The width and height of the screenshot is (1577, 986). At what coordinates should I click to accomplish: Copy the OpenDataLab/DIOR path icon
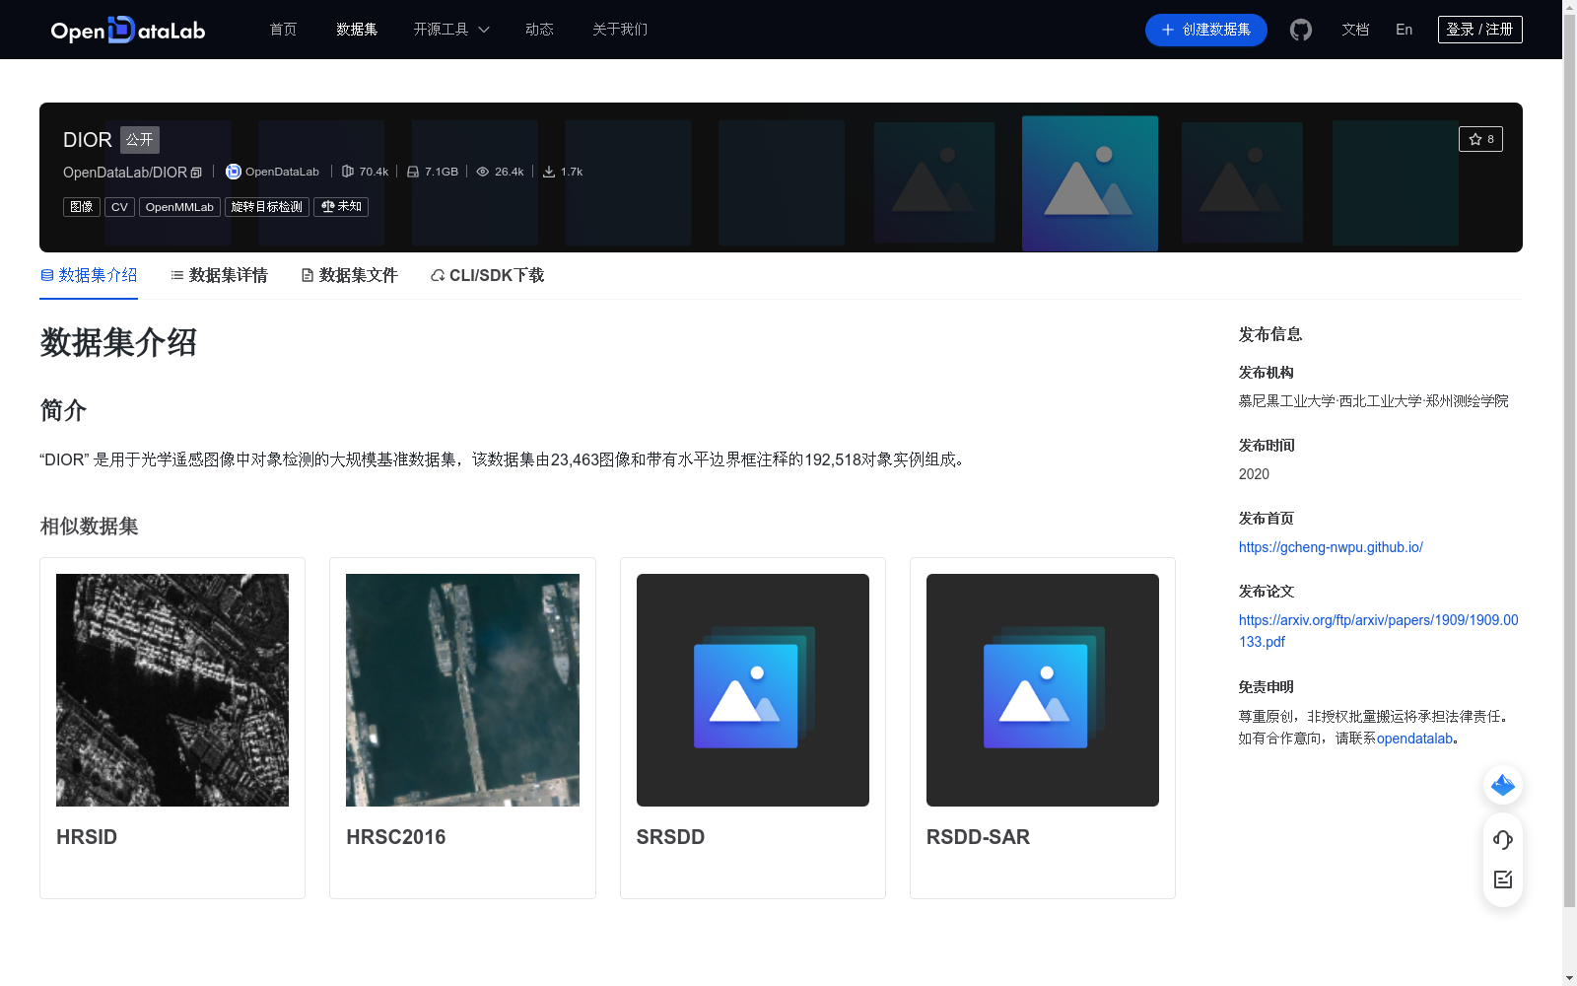point(196,173)
